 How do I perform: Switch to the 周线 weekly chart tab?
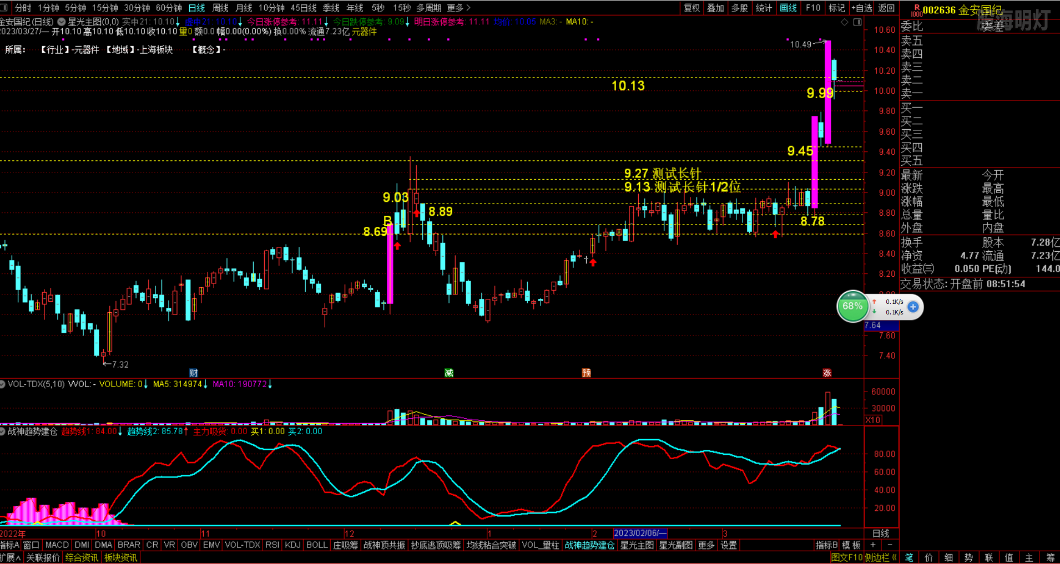pos(220,8)
